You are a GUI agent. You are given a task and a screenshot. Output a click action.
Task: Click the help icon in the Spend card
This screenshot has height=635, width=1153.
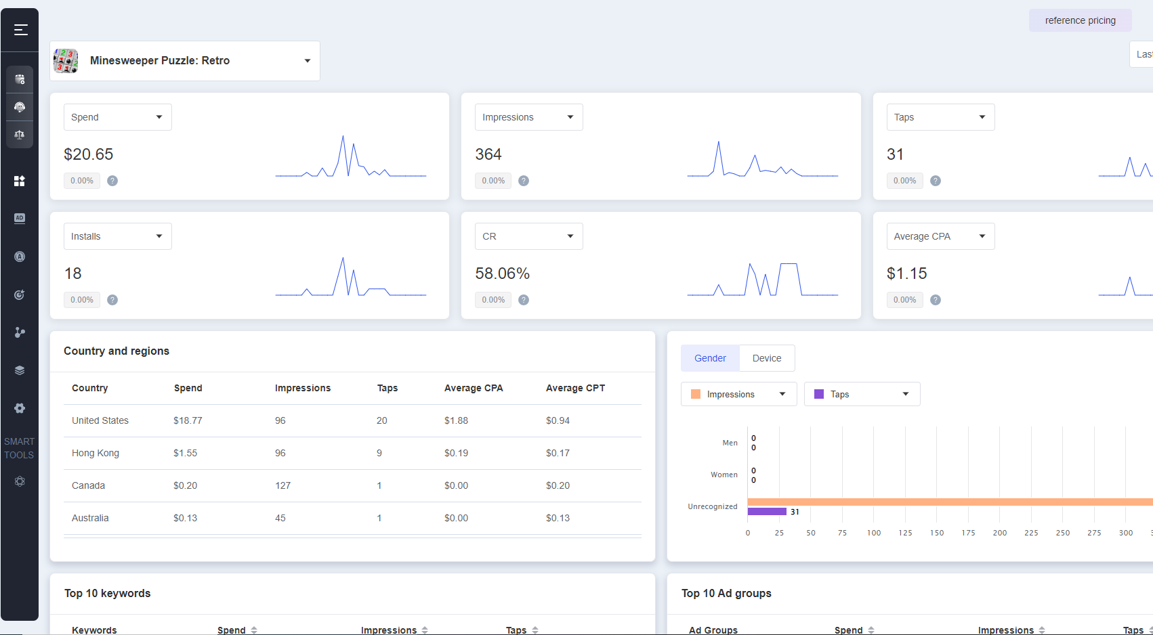point(112,181)
